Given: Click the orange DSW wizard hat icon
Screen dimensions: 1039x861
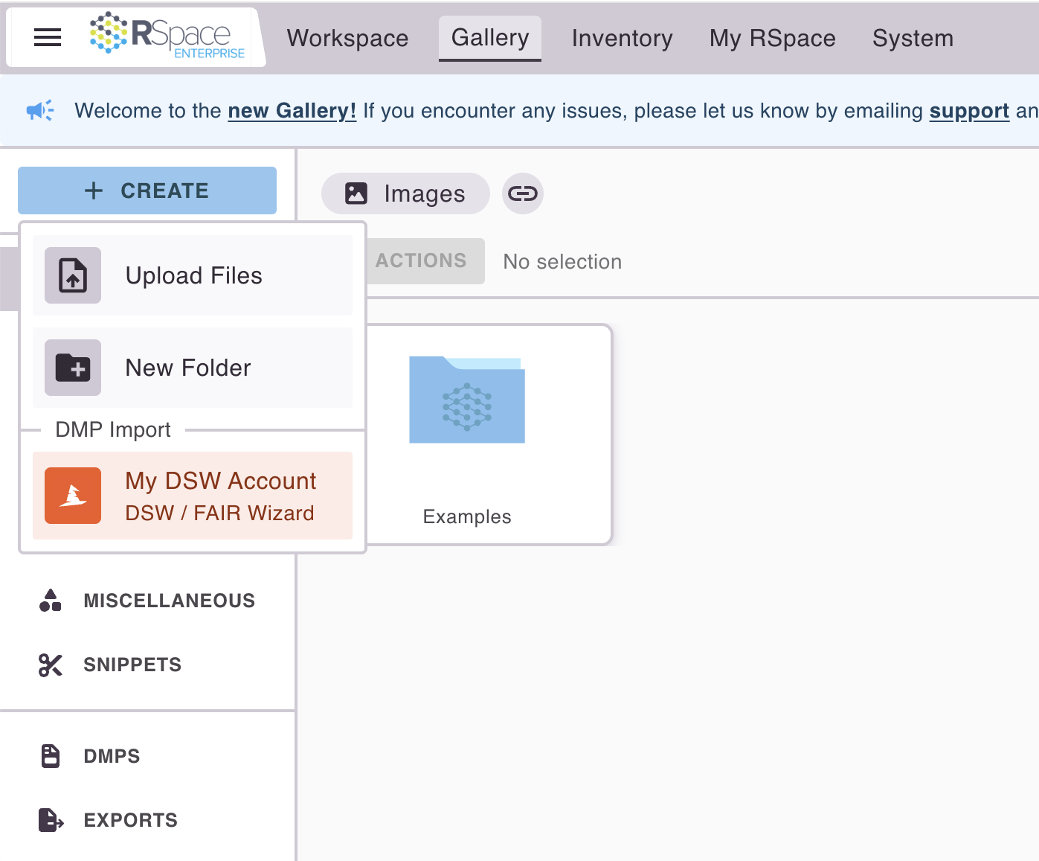Looking at the screenshot, I should (x=72, y=495).
